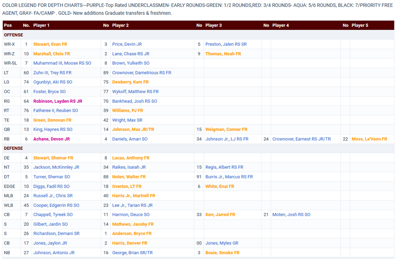Click Harris Jr., Martrell FR link
Screen dimensions: 398x259
133,196
